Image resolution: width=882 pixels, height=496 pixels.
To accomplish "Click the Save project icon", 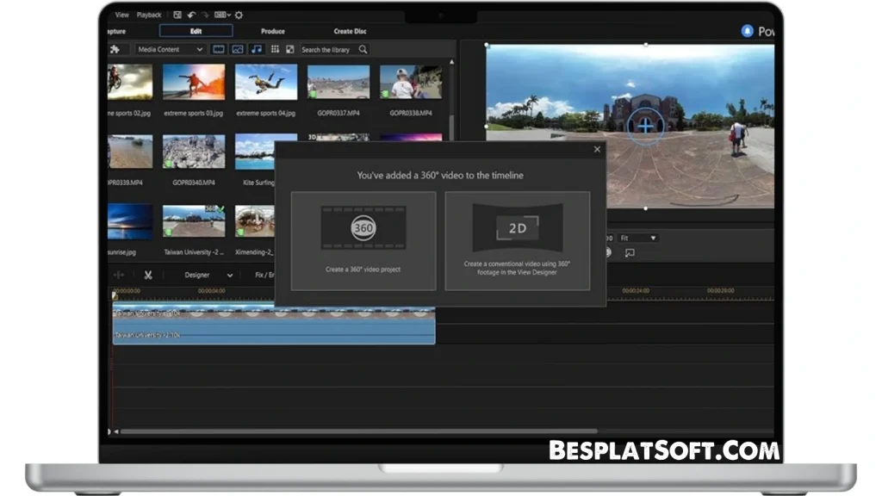I will pyautogui.click(x=177, y=15).
